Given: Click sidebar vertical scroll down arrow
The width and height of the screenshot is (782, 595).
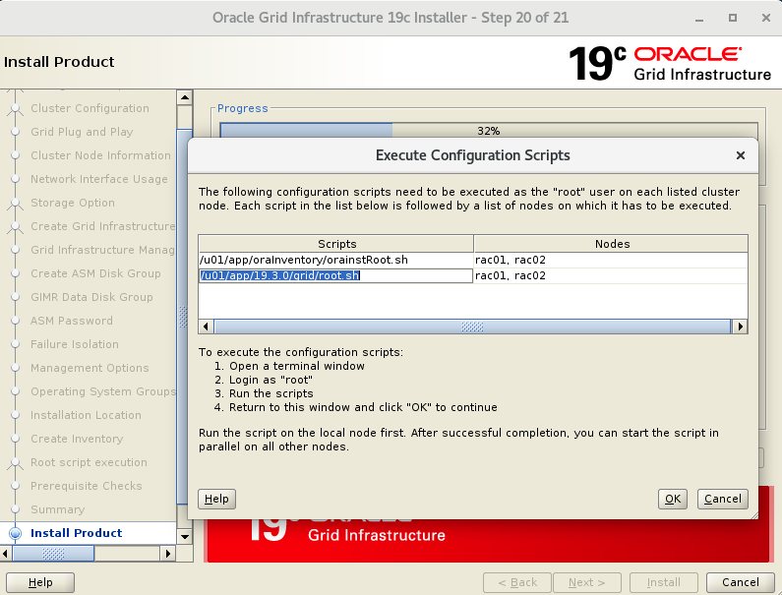Looking at the screenshot, I should (185, 537).
